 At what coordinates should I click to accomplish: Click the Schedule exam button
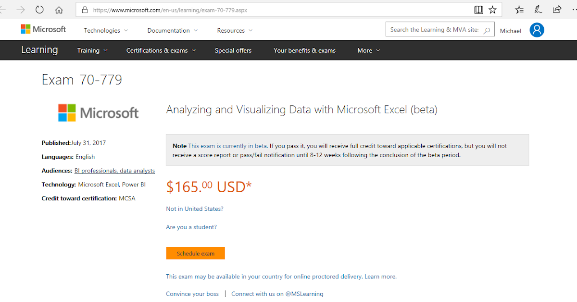point(195,253)
